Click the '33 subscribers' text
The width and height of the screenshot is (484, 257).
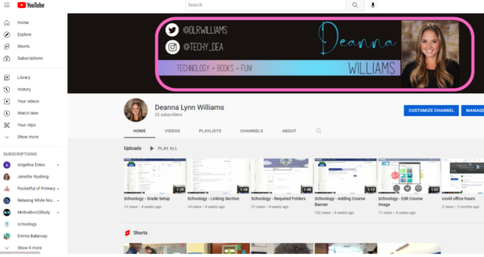pyautogui.click(x=169, y=115)
